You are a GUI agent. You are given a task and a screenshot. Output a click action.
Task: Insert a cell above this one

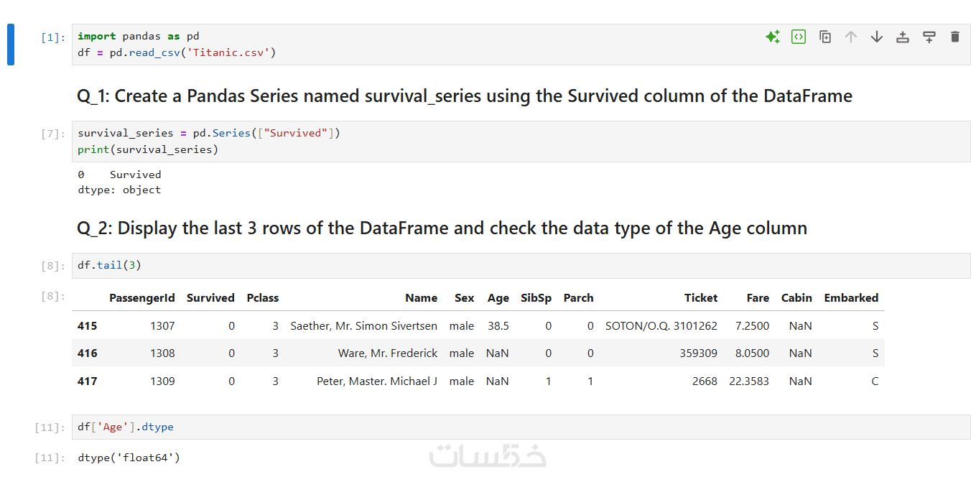[x=903, y=37]
